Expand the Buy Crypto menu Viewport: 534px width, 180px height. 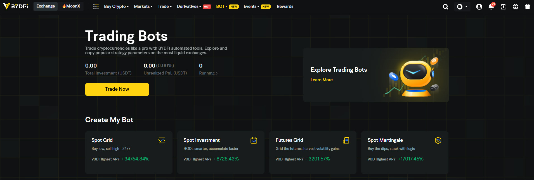[x=116, y=6]
